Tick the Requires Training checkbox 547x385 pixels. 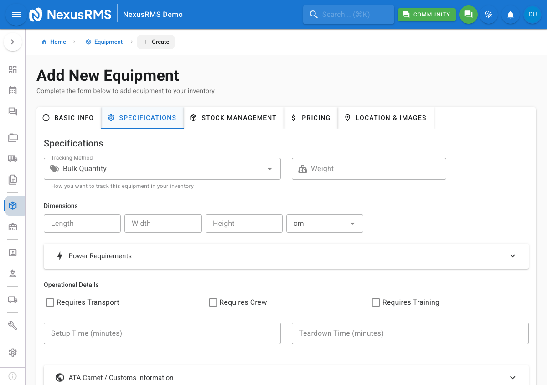[376, 302]
